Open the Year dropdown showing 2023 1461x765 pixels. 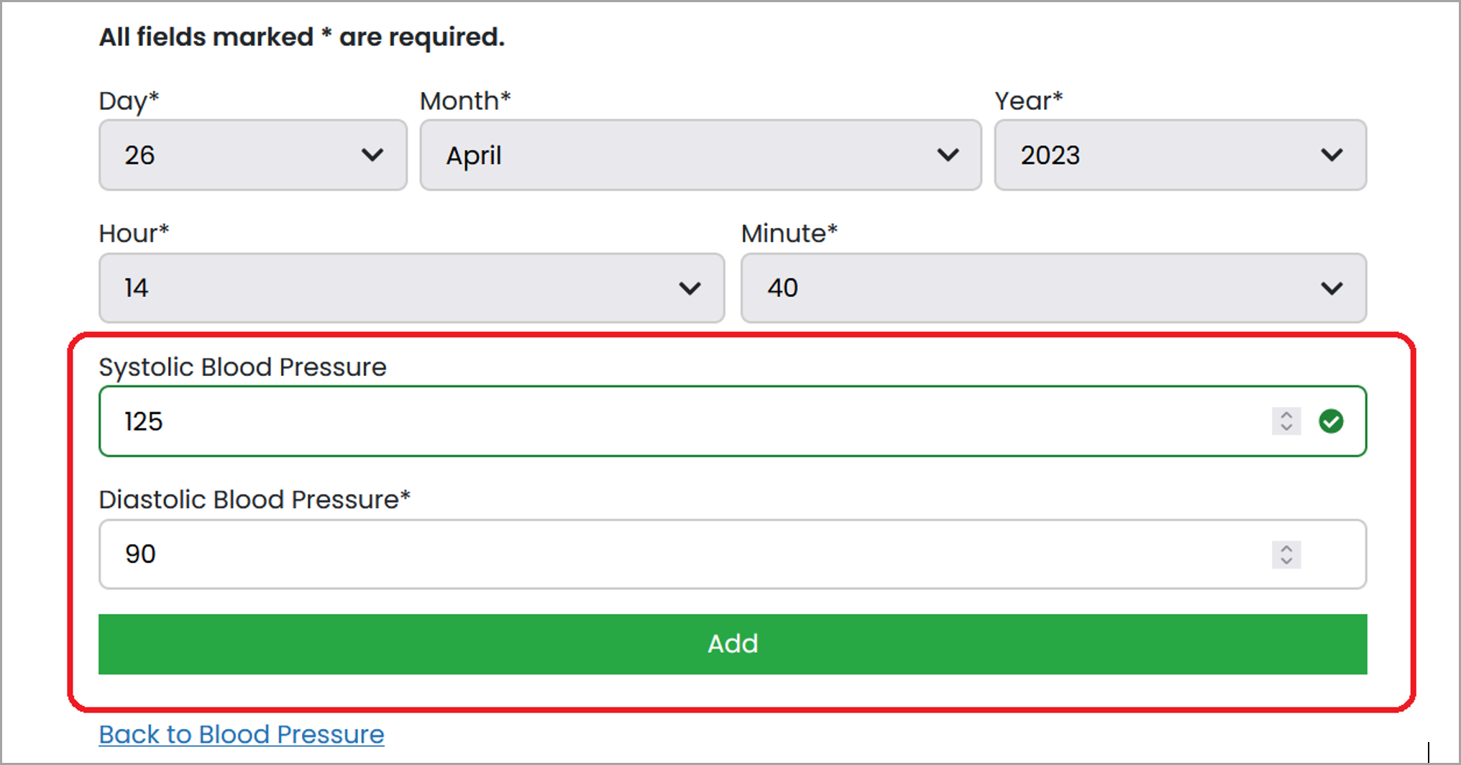[x=1180, y=155]
